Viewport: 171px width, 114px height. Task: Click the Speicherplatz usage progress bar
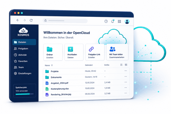click(x=25, y=94)
